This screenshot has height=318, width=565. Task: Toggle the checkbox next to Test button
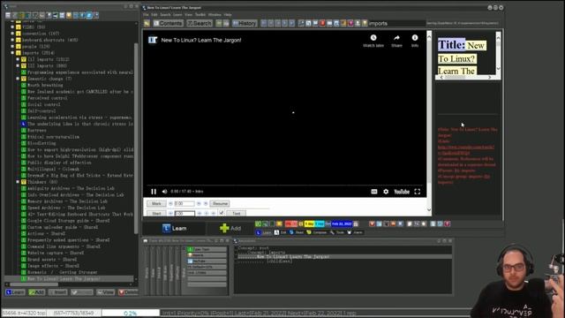click(x=222, y=213)
